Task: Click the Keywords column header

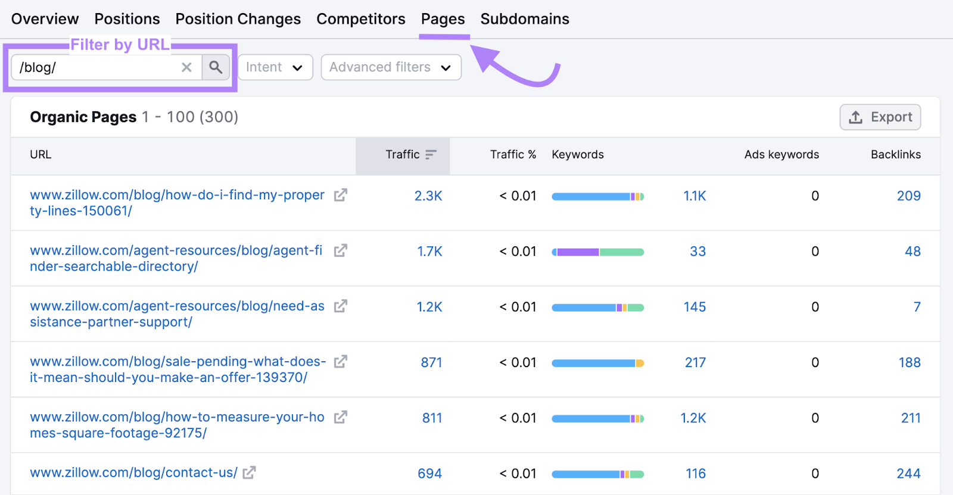Action: point(578,155)
